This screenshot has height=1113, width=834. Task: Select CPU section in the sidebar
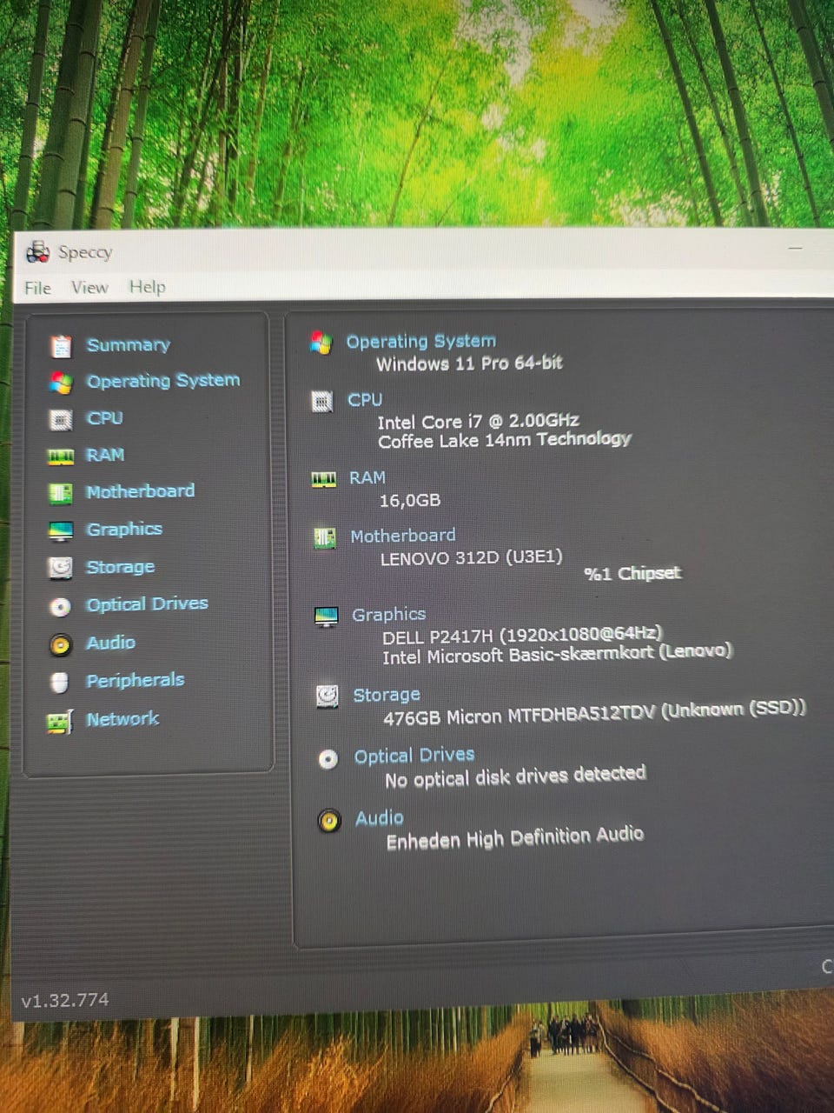[104, 418]
